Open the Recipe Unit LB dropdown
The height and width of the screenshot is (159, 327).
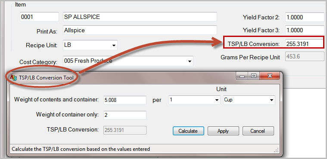pos(90,45)
